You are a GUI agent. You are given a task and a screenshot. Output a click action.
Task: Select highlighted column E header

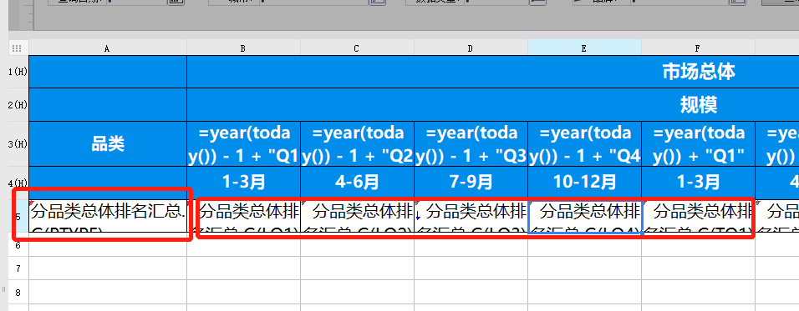click(x=584, y=48)
